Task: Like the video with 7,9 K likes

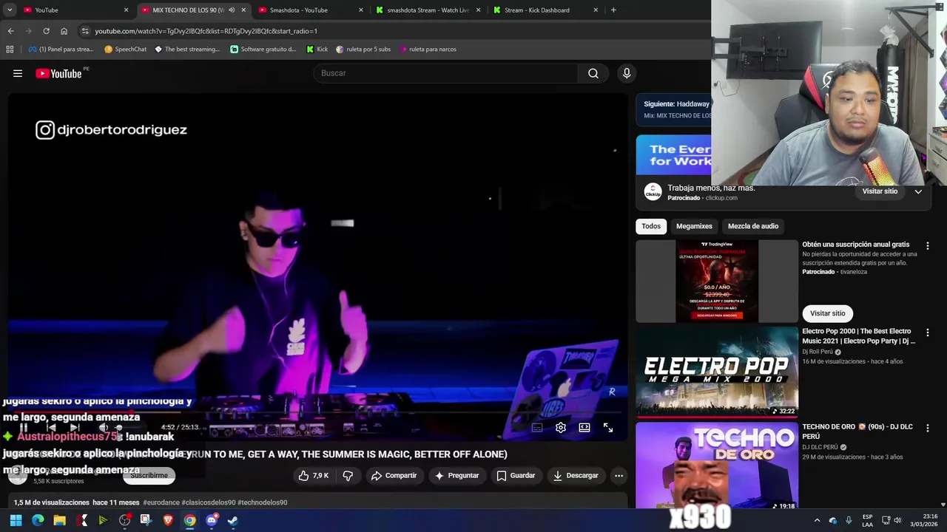Action: pyautogui.click(x=313, y=476)
